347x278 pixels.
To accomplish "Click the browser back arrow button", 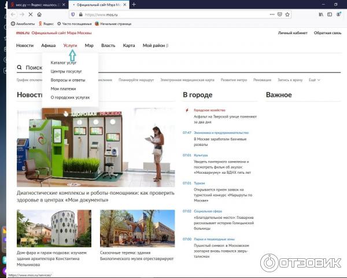I will [13, 14].
